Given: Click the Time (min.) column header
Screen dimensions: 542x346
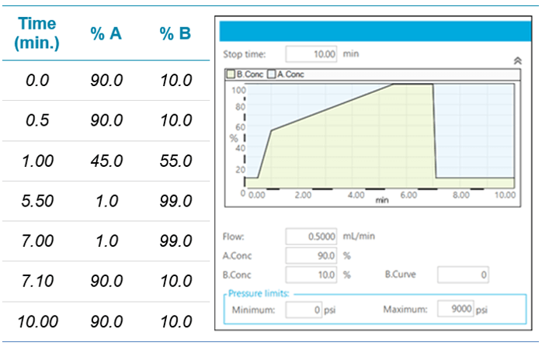Looking at the screenshot, I should (36, 33).
